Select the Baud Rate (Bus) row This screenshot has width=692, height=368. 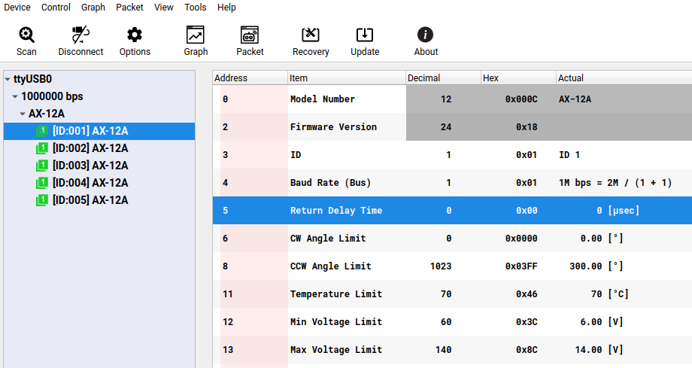[x=452, y=182]
